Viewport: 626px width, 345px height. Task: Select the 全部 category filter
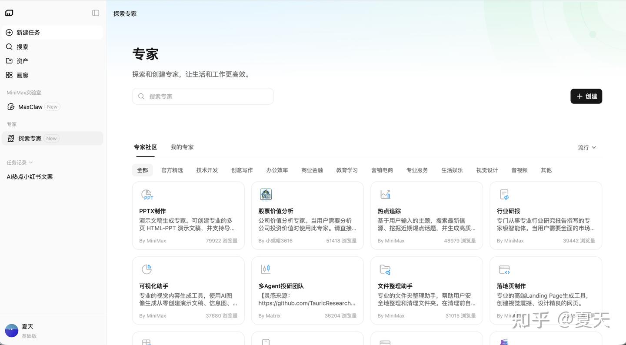[x=143, y=170]
